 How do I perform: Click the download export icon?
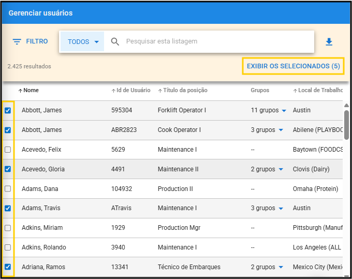329,42
